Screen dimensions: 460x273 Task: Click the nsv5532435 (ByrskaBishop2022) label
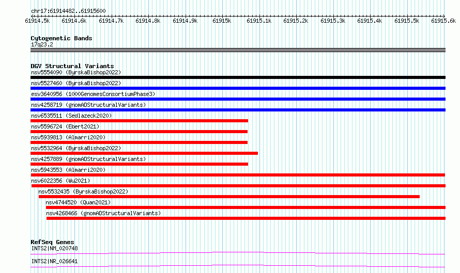[83, 191]
